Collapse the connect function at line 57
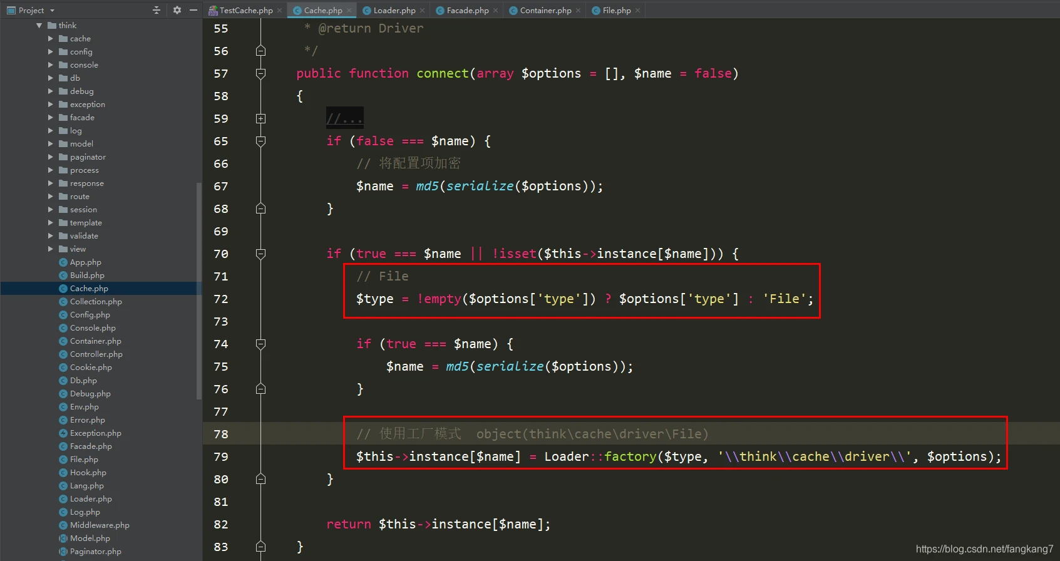 [261, 74]
